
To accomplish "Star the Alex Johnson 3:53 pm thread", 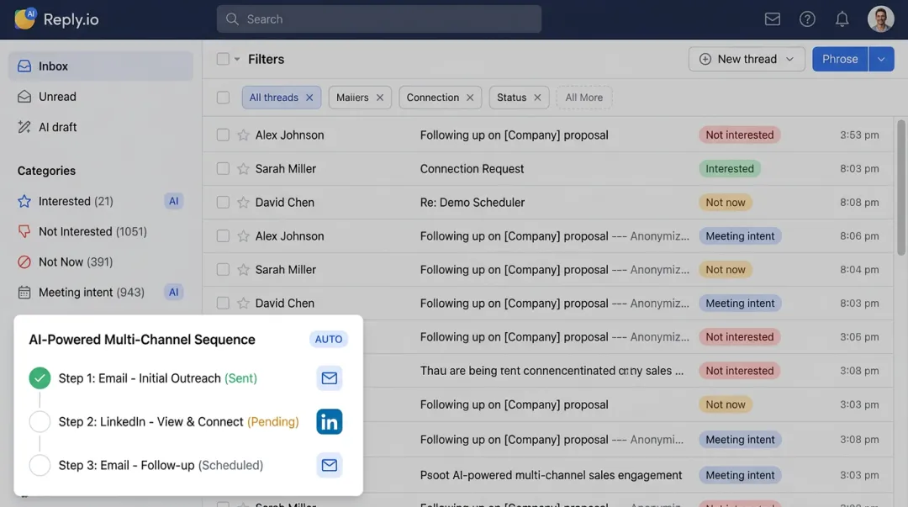I will (243, 135).
